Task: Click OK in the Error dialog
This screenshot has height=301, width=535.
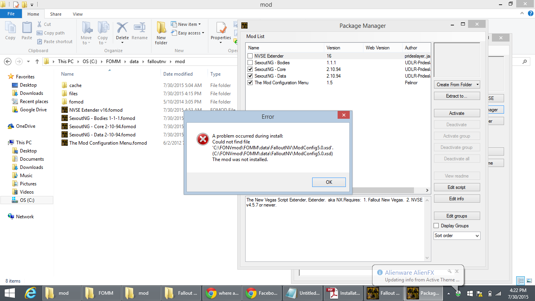Action: point(329,182)
